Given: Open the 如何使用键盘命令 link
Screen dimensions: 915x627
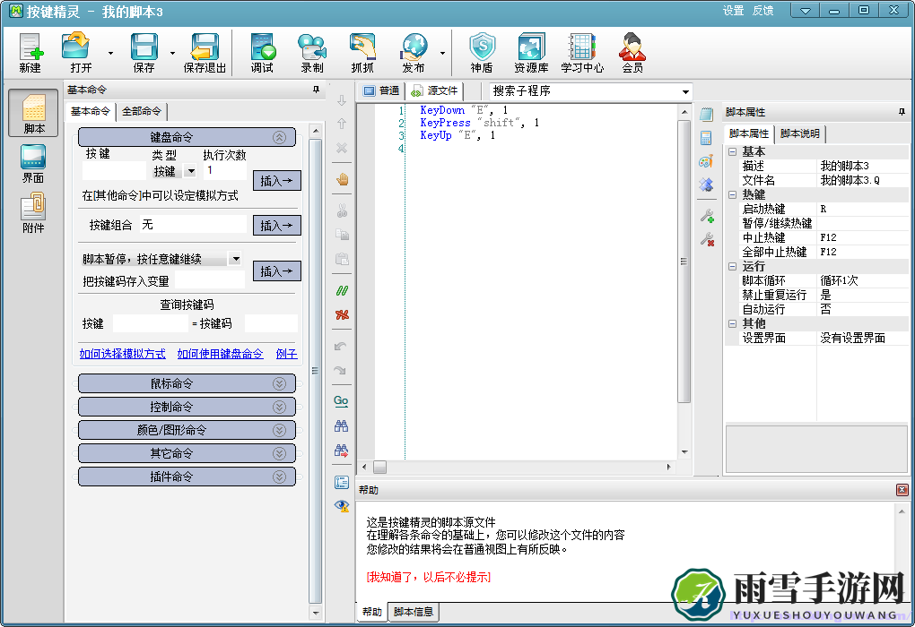Looking at the screenshot, I should [220, 354].
